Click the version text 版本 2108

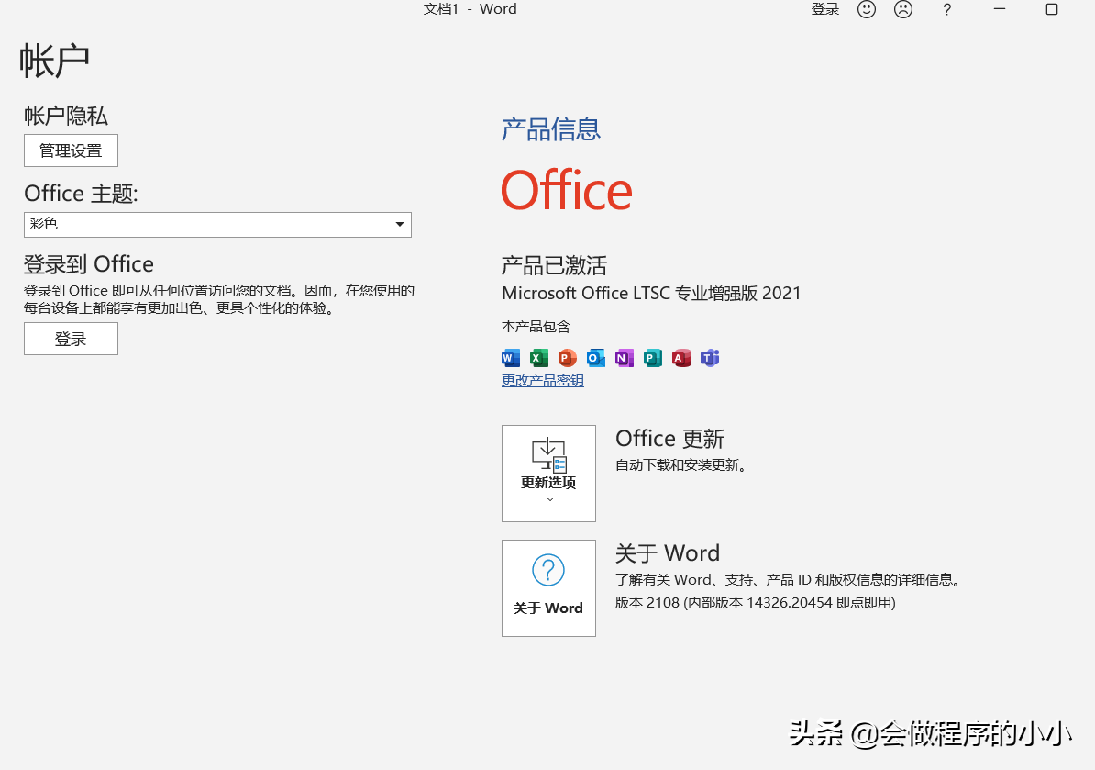(755, 602)
